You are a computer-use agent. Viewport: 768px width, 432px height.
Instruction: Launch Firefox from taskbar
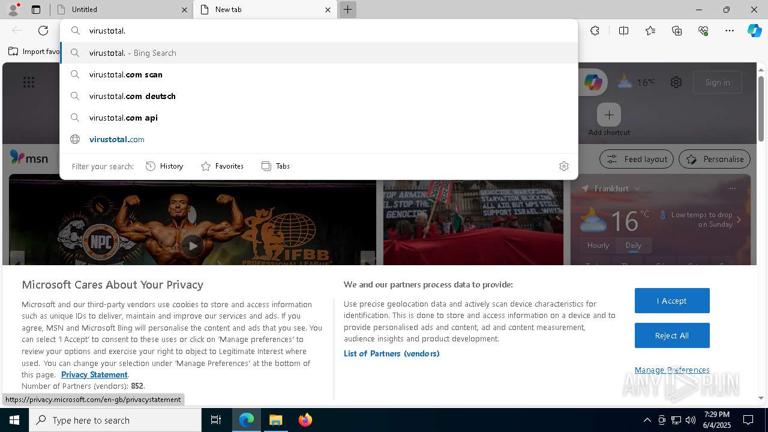pos(305,420)
